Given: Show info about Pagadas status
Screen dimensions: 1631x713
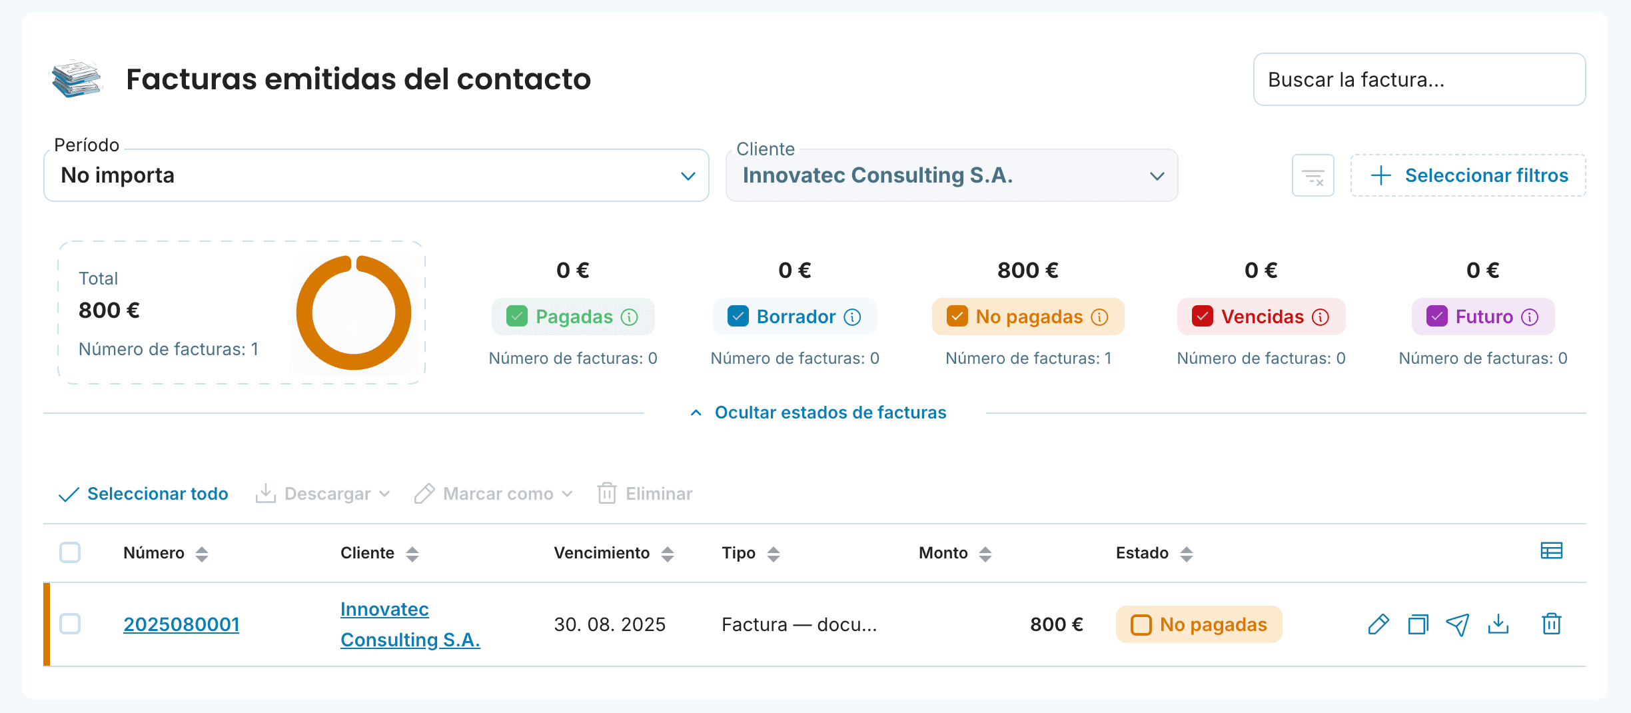Looking at the screenshot, I should tap(630, 317).
